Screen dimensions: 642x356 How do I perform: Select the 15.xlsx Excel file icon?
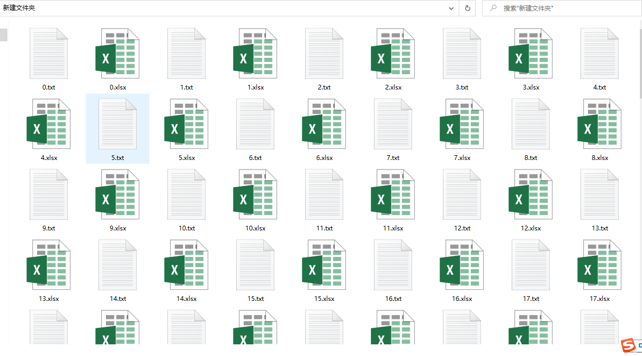tap(324, 264)
